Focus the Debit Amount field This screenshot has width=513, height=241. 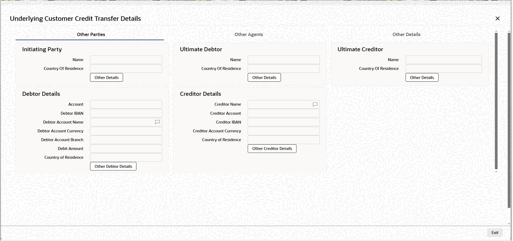pyautogui.click(x=126, y=149)
